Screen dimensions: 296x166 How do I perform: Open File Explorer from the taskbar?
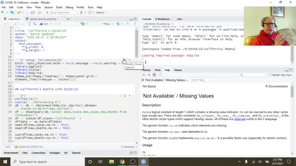pyautogui.click(x=111, y=162)
